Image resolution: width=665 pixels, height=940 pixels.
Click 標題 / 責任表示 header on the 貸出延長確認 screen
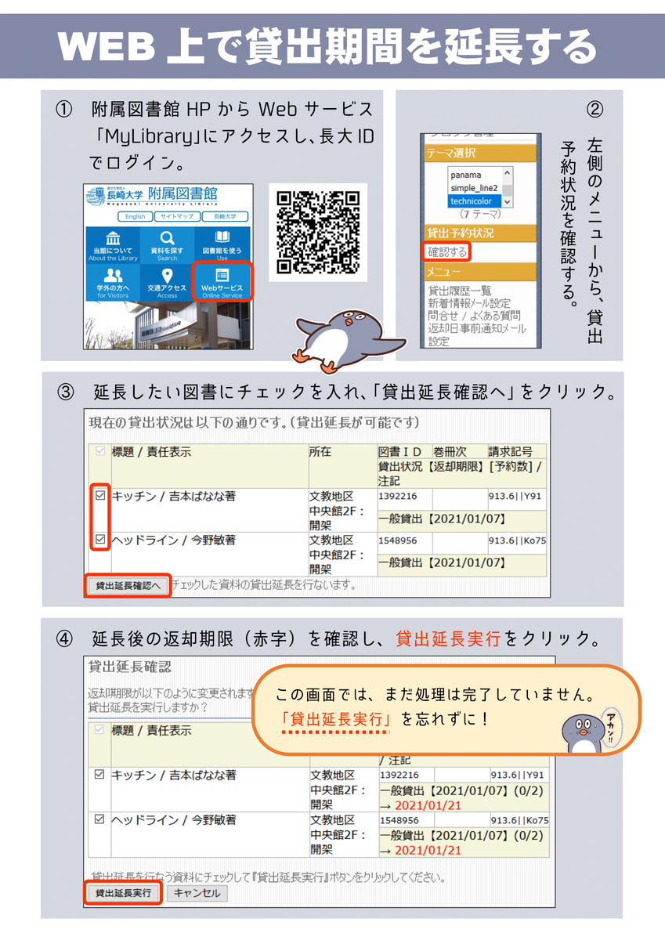click(151, 730)
